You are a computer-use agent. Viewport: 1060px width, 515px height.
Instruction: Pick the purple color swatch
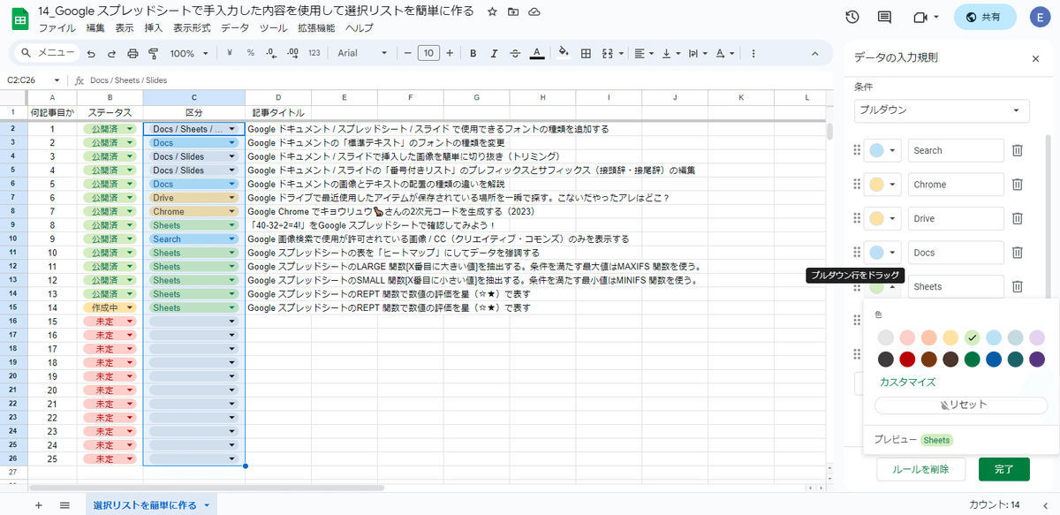point(1037,360)
